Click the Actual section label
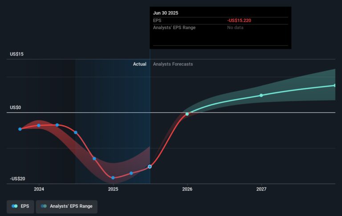This screenshot has width=342, height=216. click(139, 64)
